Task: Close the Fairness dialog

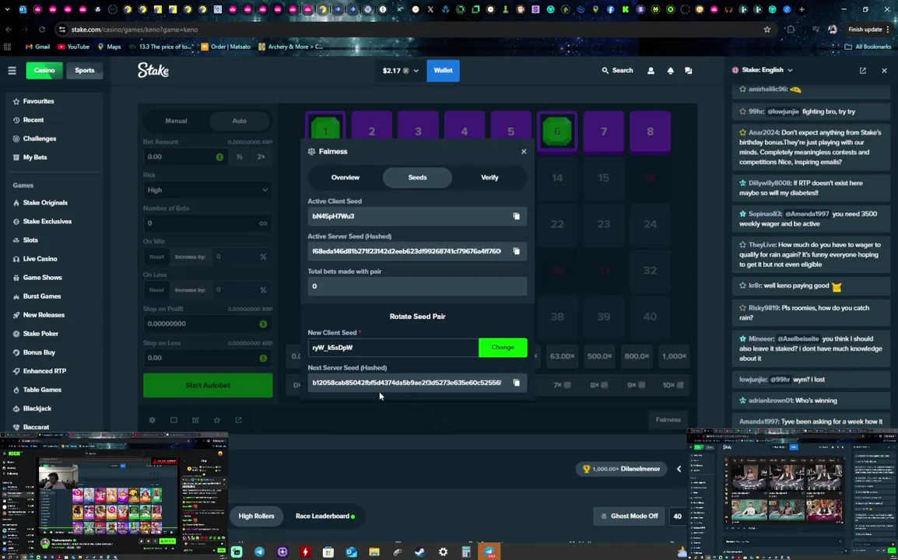Action: (x=524, y=152)
